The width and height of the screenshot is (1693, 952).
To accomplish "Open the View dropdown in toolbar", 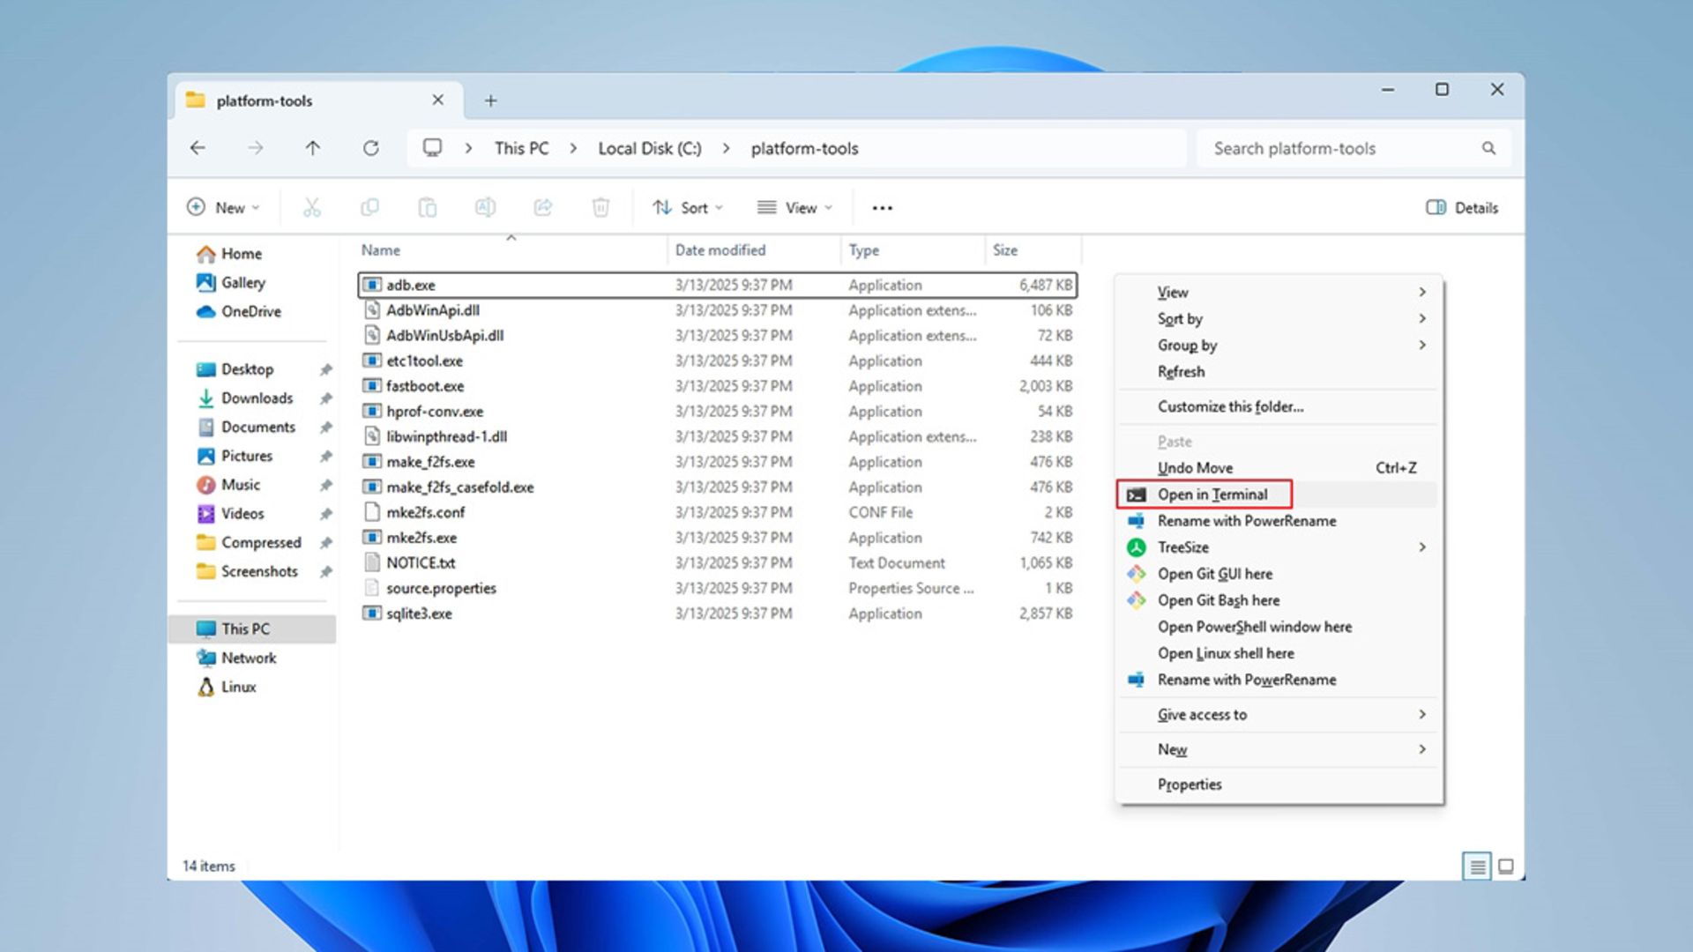I will [794, 207].
